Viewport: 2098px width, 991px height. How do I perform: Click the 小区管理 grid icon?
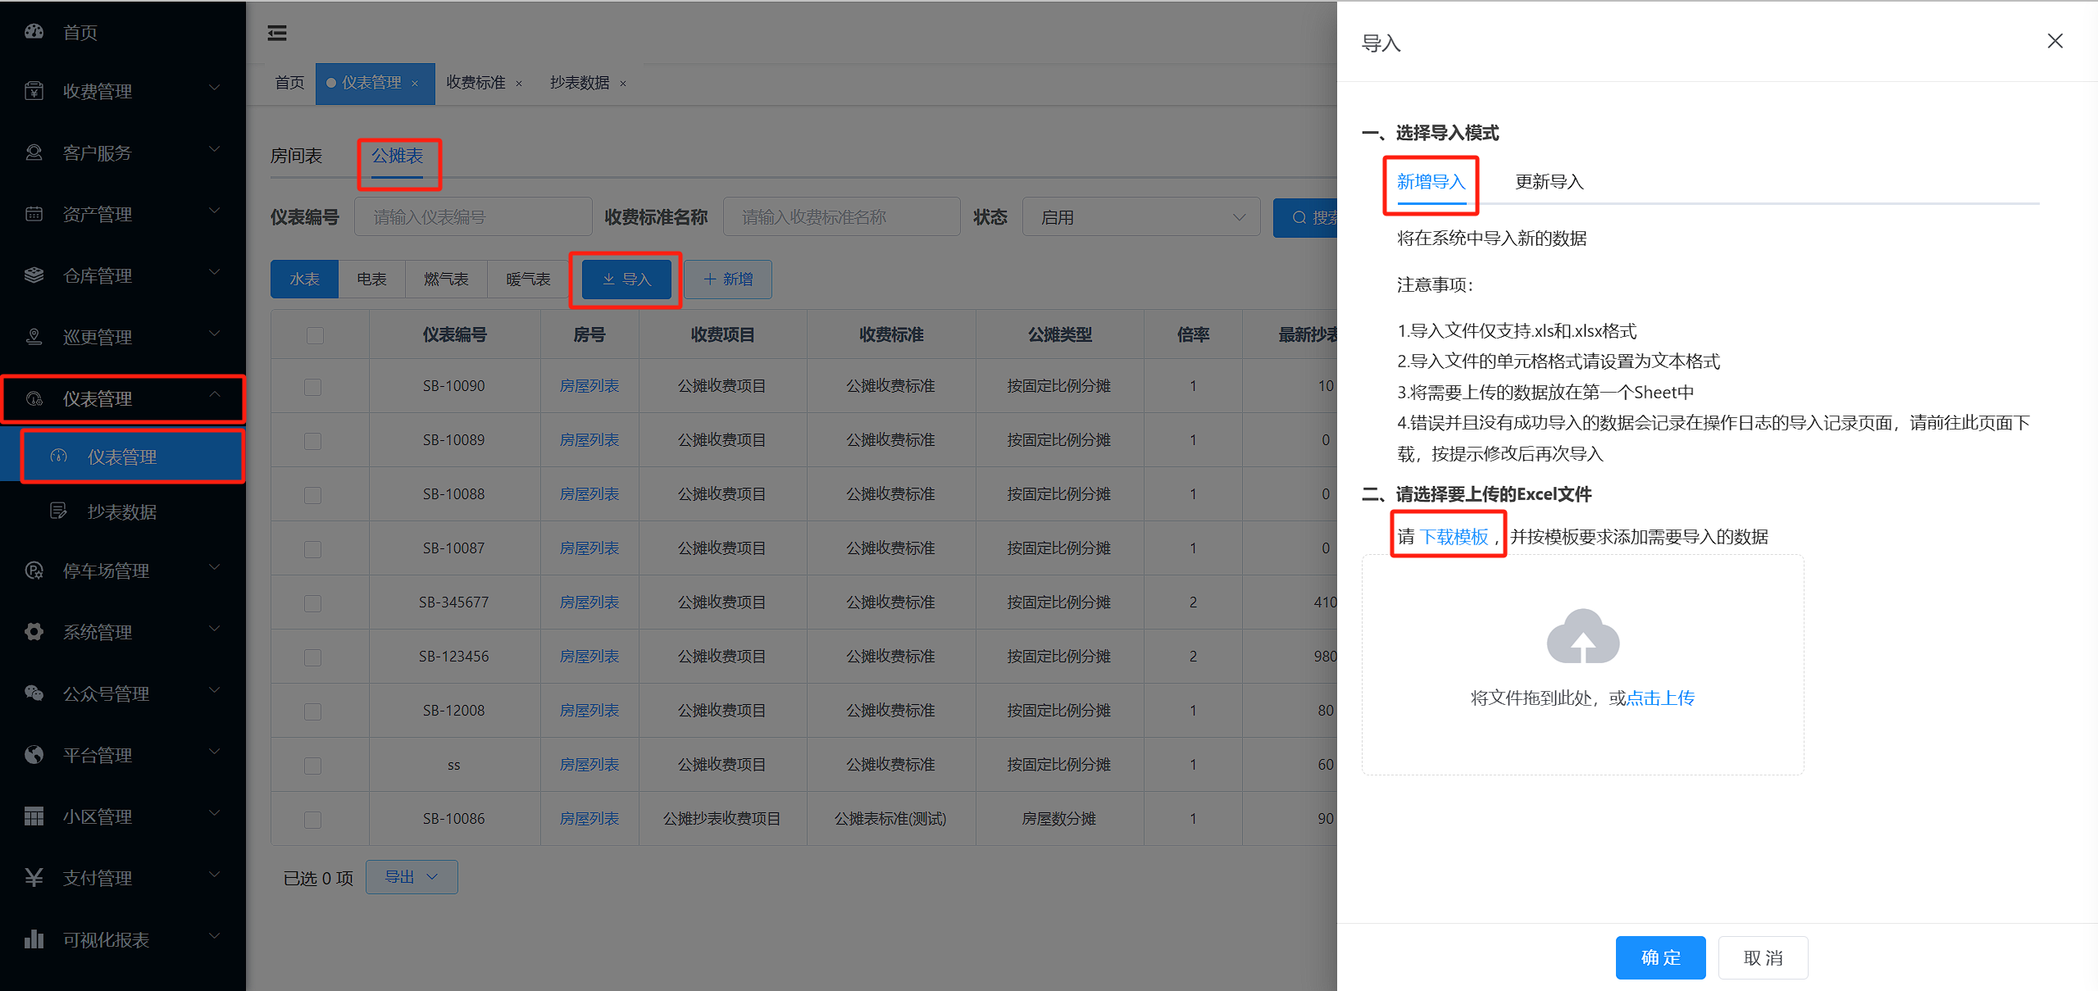[34, 816]
